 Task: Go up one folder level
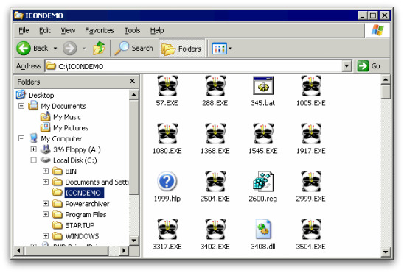99,48
